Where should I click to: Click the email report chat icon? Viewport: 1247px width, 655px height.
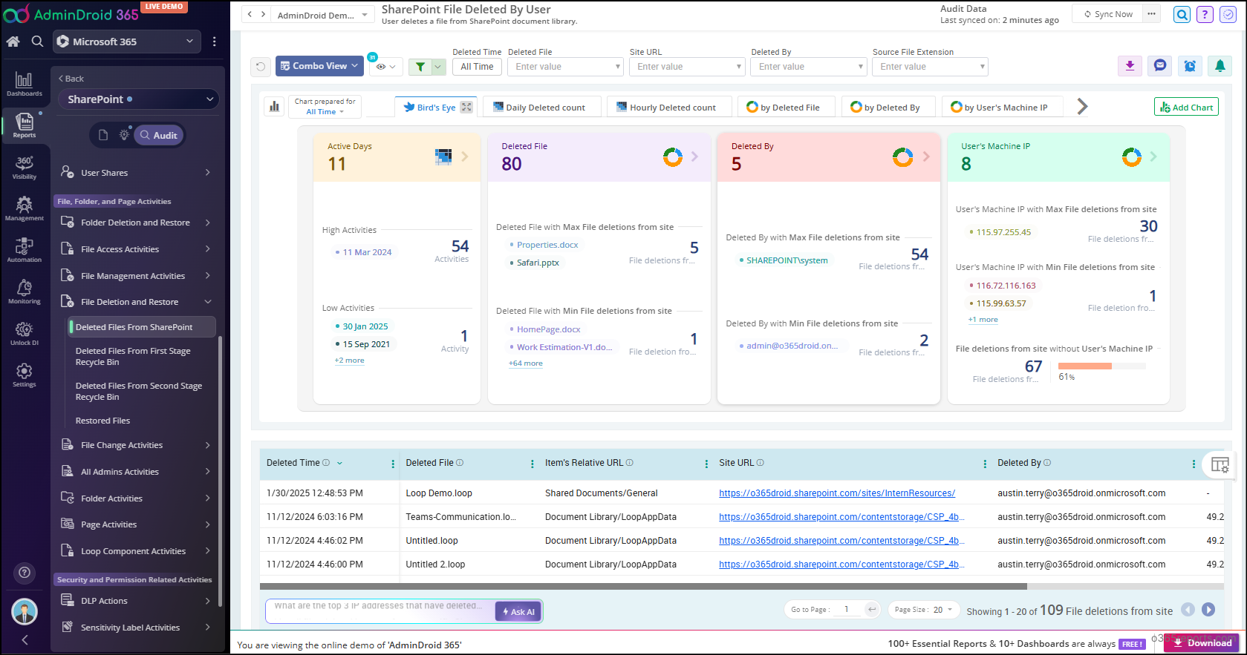[1160, 66]
